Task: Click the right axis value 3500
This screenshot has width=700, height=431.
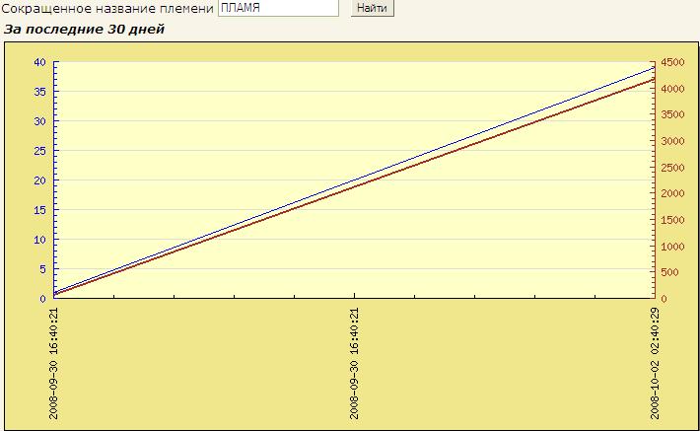Action: click(672, 114)
